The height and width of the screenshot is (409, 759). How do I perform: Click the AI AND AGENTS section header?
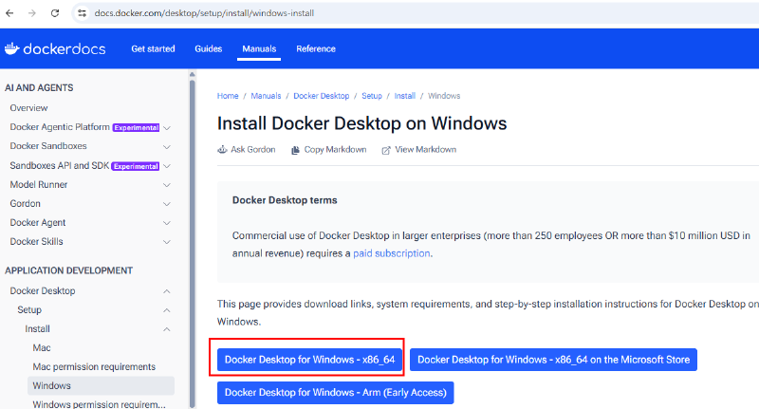(39, 88)
